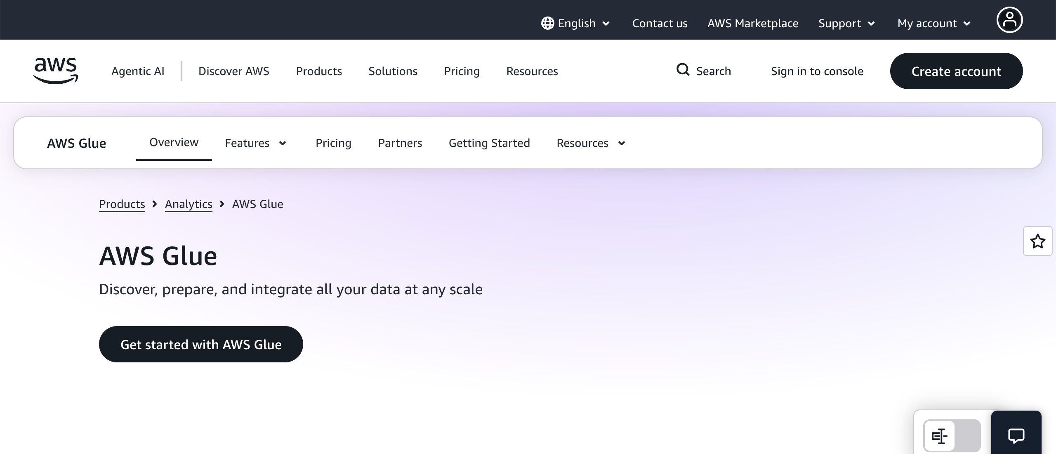Open the Getting Started tab
This screenshot has height=454, width=1056.
coord(489,143)
